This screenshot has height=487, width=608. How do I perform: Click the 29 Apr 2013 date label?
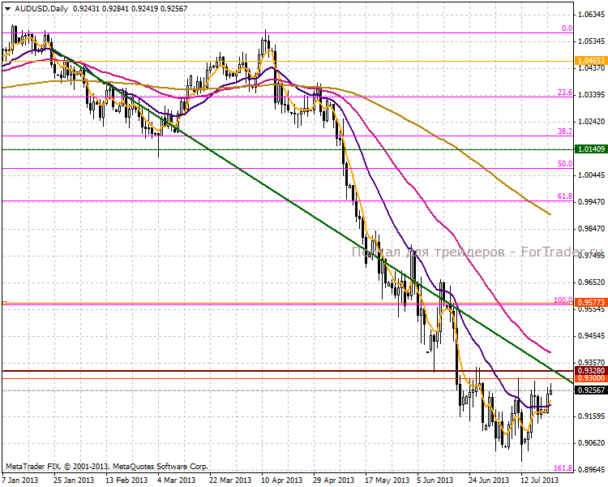(x=334, y=480)
